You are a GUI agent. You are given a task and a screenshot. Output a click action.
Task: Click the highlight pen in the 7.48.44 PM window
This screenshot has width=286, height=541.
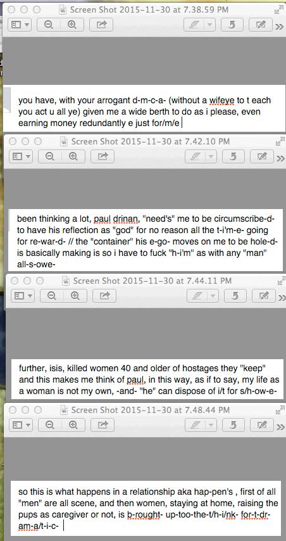point(196,425)
